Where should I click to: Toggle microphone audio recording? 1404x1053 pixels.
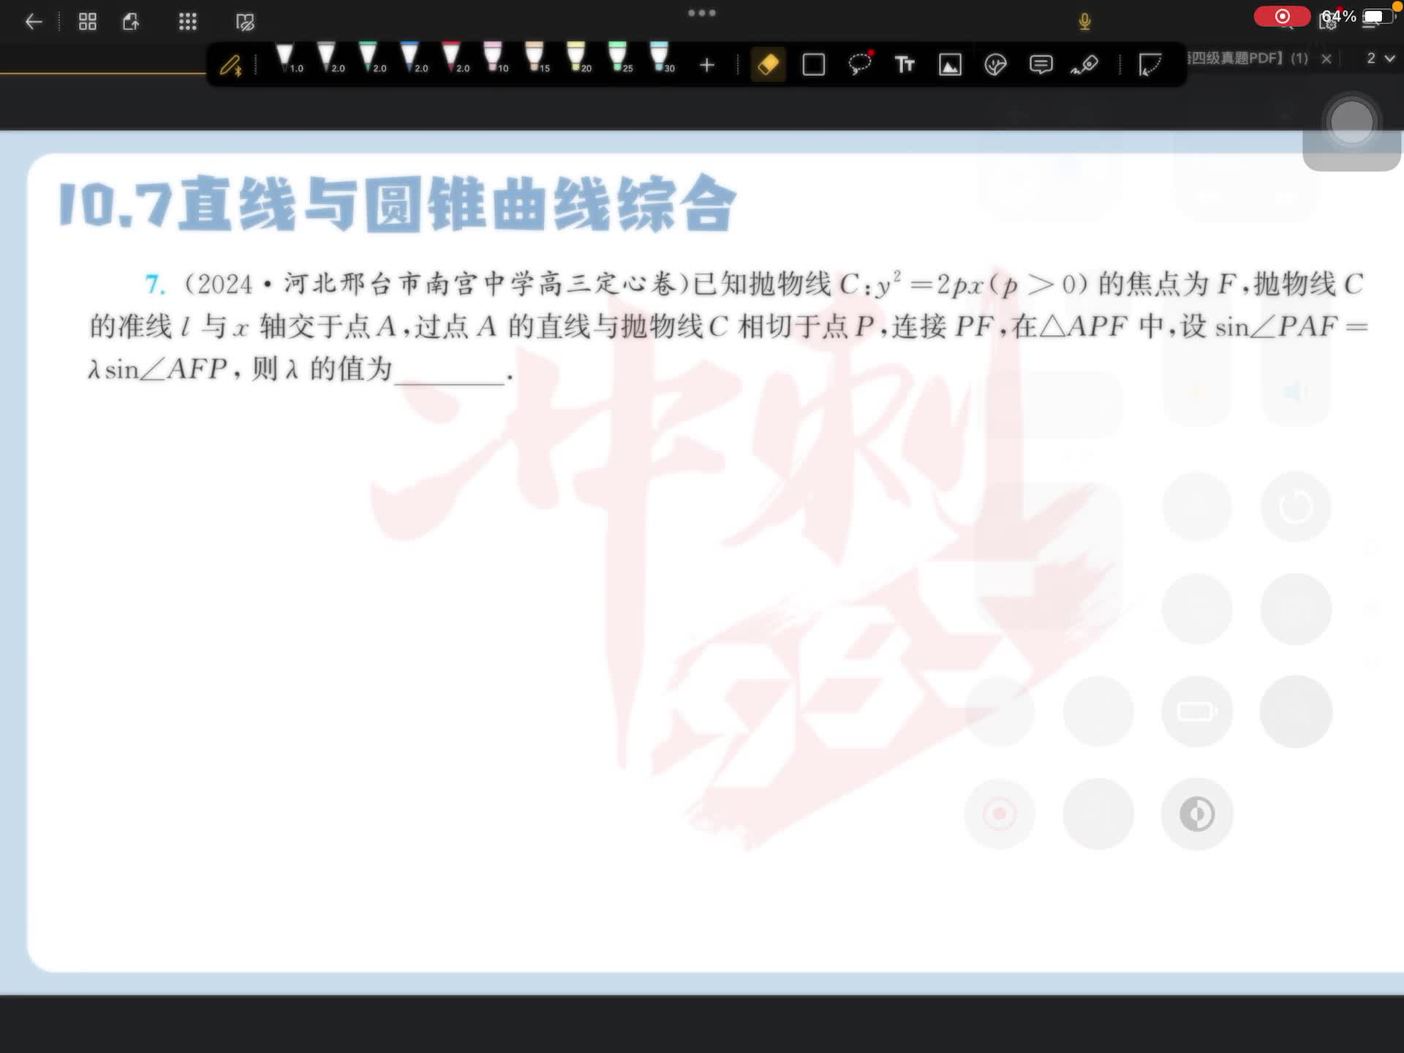click(1084, 22)
